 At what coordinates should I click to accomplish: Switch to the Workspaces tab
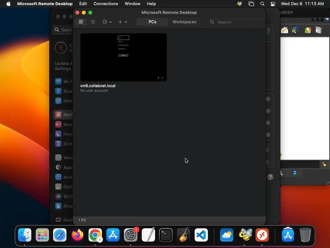[x=184, y=22]
